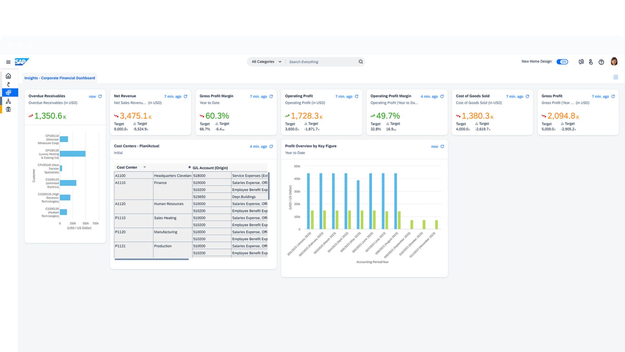
Task: Open the hamburger navigation menu
Action: coord(8,62)
